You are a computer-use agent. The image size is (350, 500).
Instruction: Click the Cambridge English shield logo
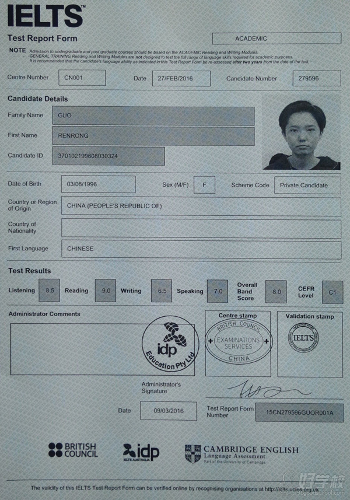192,453
